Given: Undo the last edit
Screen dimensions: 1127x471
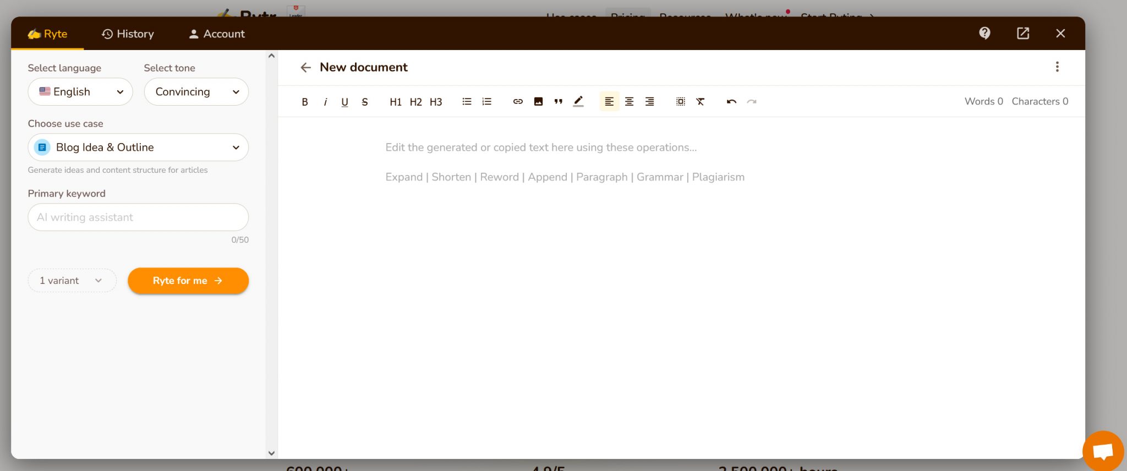Looking at the screenshot, I should point(731,101).
